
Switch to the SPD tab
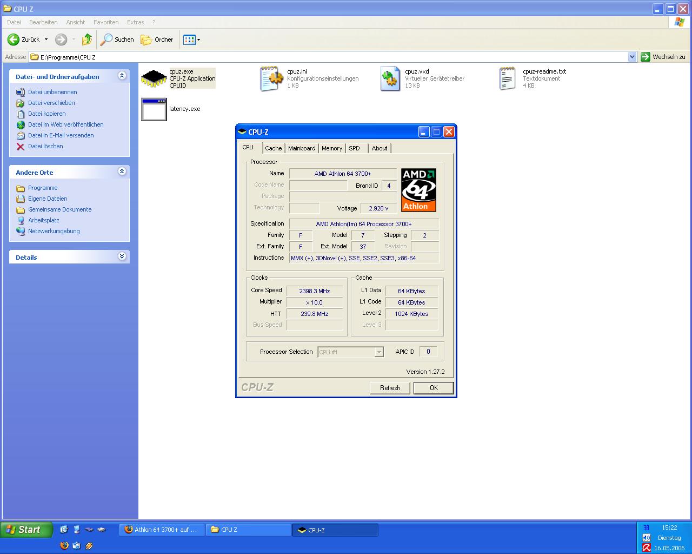click(x=355, y=148)
